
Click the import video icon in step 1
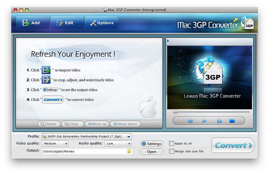tap(46, 70)
